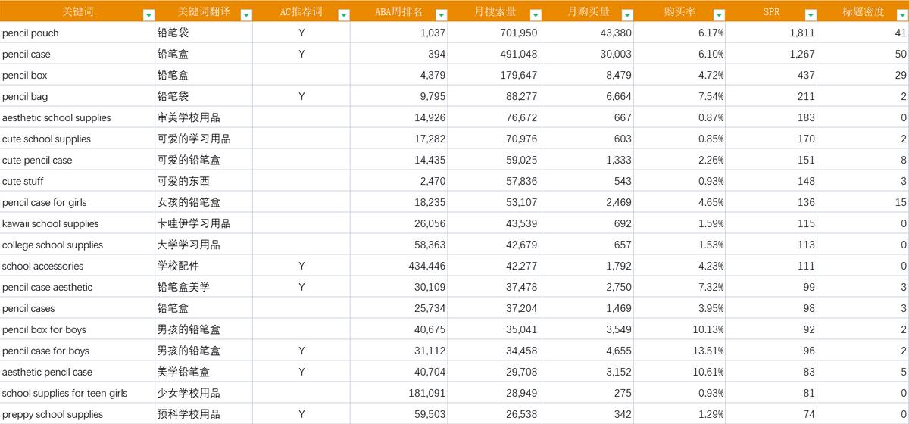Select the 'cute school supplies' cell

point(77,139)
